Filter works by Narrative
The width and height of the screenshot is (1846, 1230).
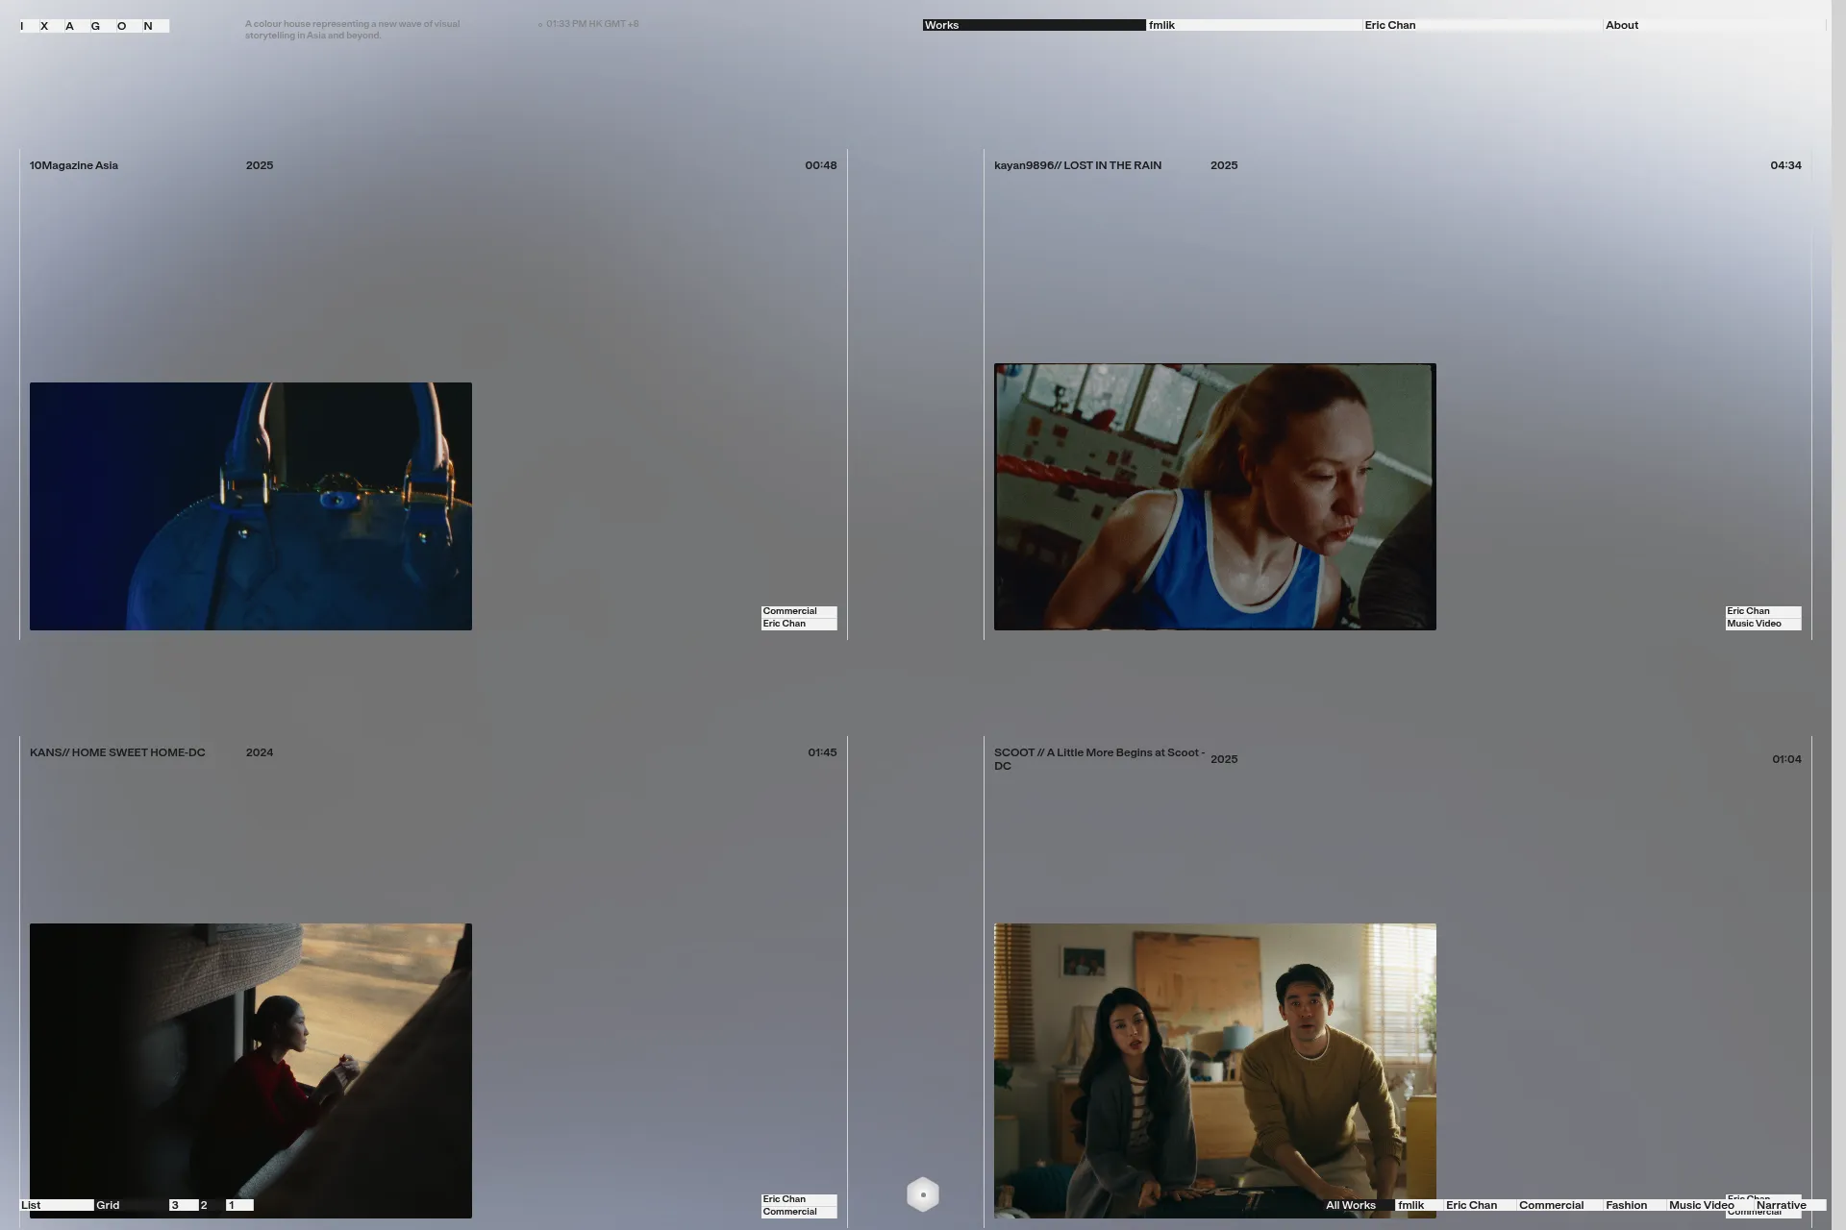[1782, 1205]
